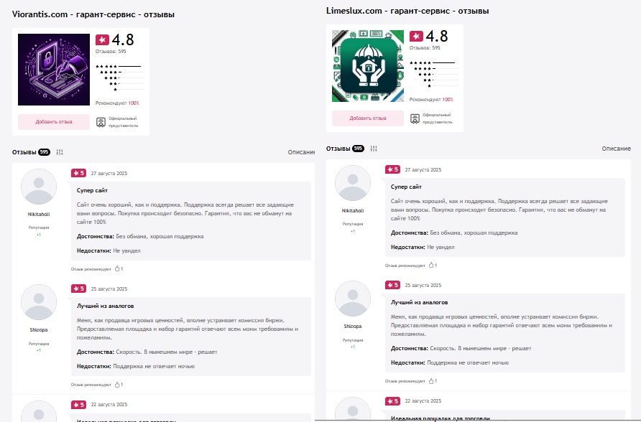
Task: Like Shicopa's review on the Limeslux page
Action: pos(431,381)
